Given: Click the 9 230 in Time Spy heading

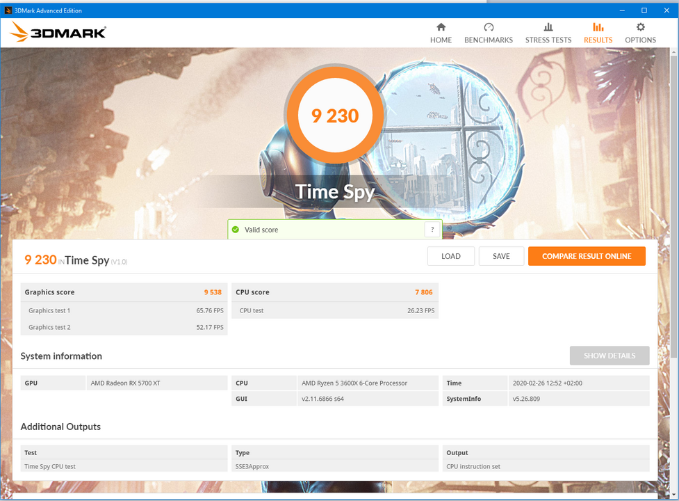Looking at the screenshot, I should pos(76,260).
